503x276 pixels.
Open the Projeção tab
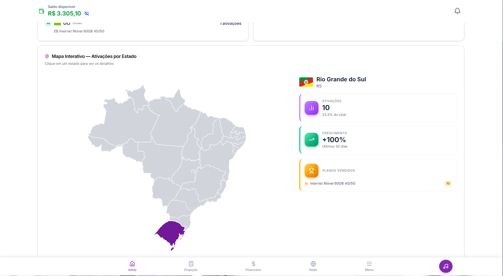click(190, 266)
